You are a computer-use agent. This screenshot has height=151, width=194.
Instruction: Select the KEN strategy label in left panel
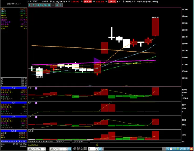pyautogui.click(x=14, y=141)
